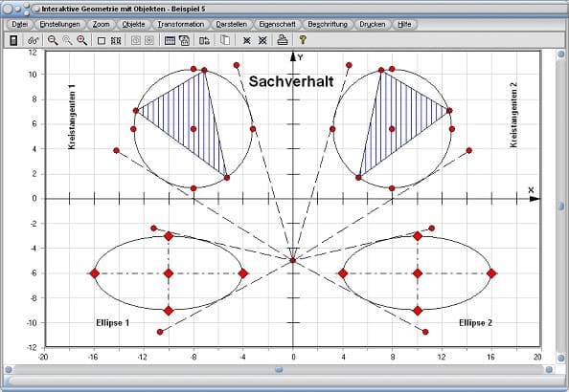The width and height of the screenshot is (569, 392).
Task: Click the save picture icon
Action: pyautogui.click(x=184, y=40)
